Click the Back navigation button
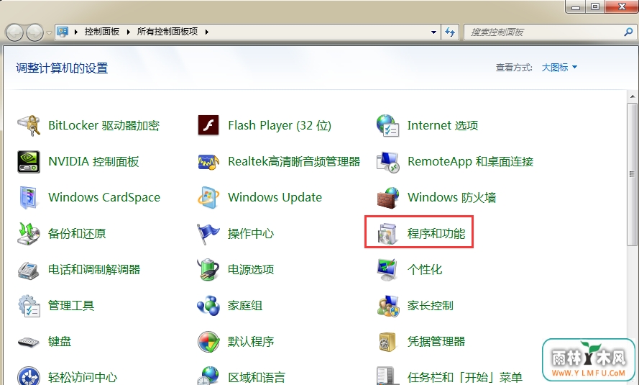The height and width of the screenshot is (385, 639). click(x=15, y=32)
